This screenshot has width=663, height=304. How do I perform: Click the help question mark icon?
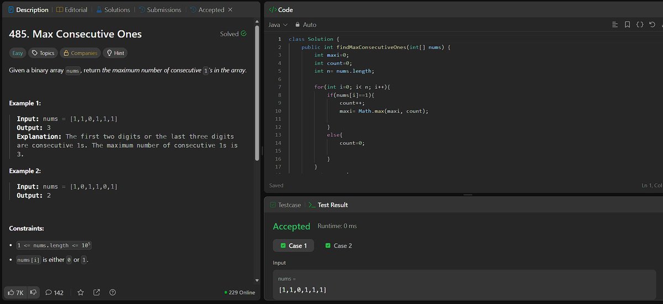(x=113, y=292)
